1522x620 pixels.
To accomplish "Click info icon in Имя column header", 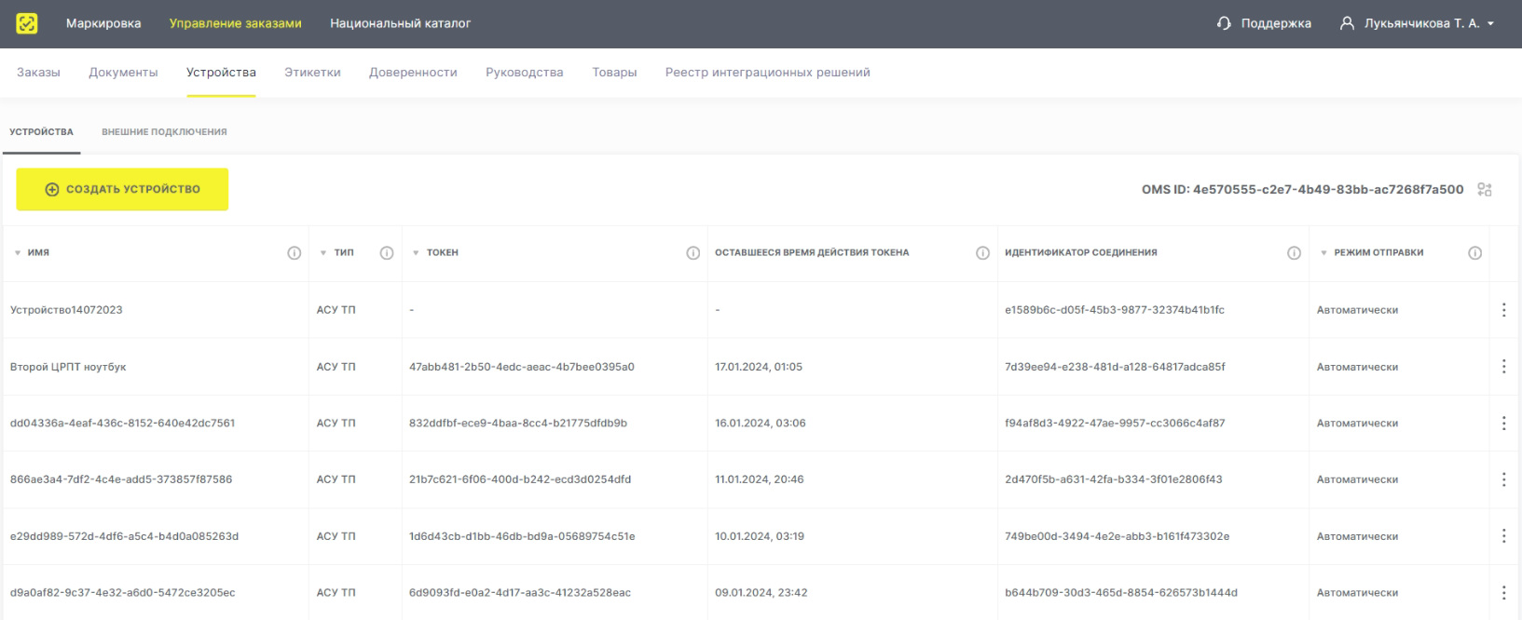I will pyautogui.click(x=295, y=253).
